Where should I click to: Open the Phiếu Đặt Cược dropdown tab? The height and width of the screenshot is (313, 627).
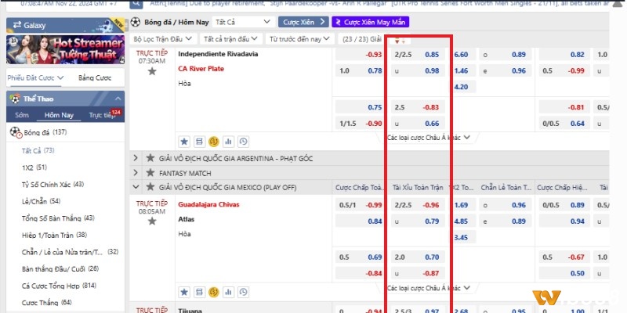35,77
